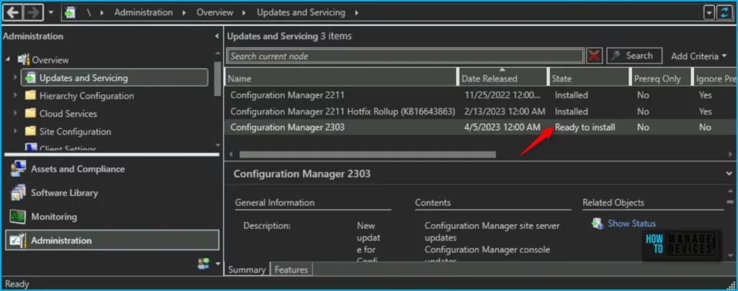Click the Show Status link
This screenshot has height=291, width=738.
631,223
